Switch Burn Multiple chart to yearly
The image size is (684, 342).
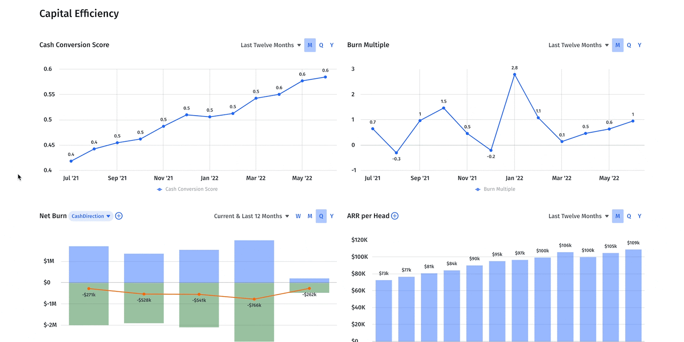click(640, 45)
